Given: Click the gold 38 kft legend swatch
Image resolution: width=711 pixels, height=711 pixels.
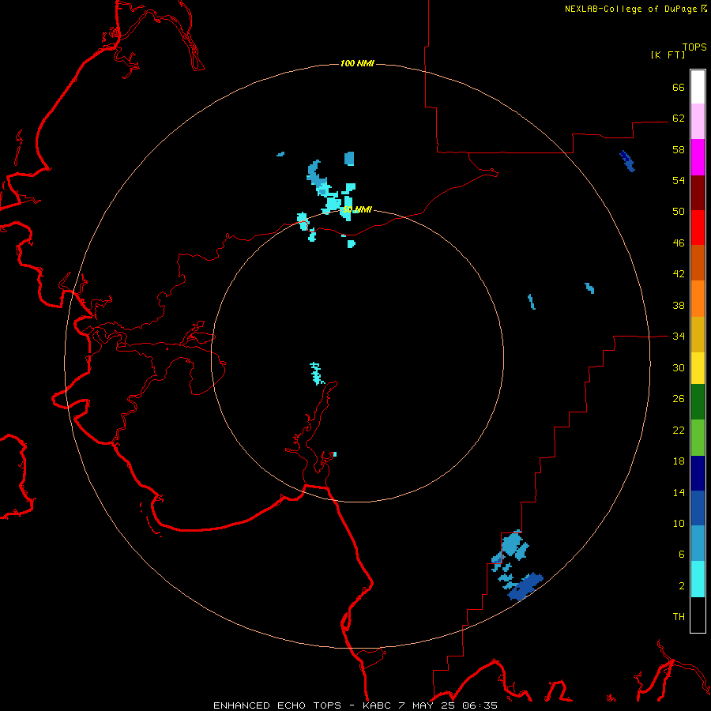Looking at the screenshot, I should [x=698, y=333].
